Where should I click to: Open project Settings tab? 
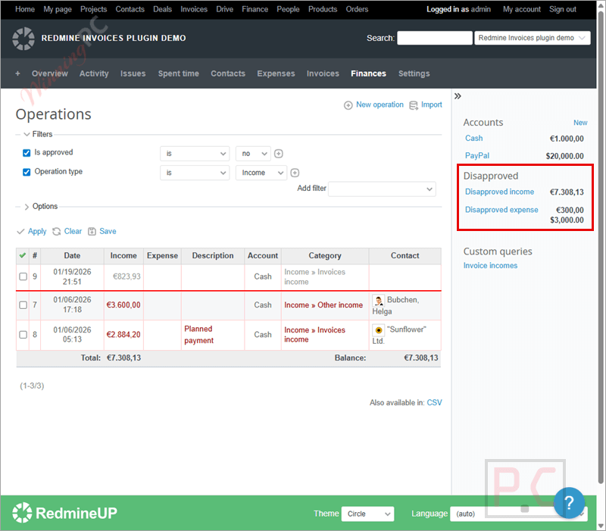414,73
